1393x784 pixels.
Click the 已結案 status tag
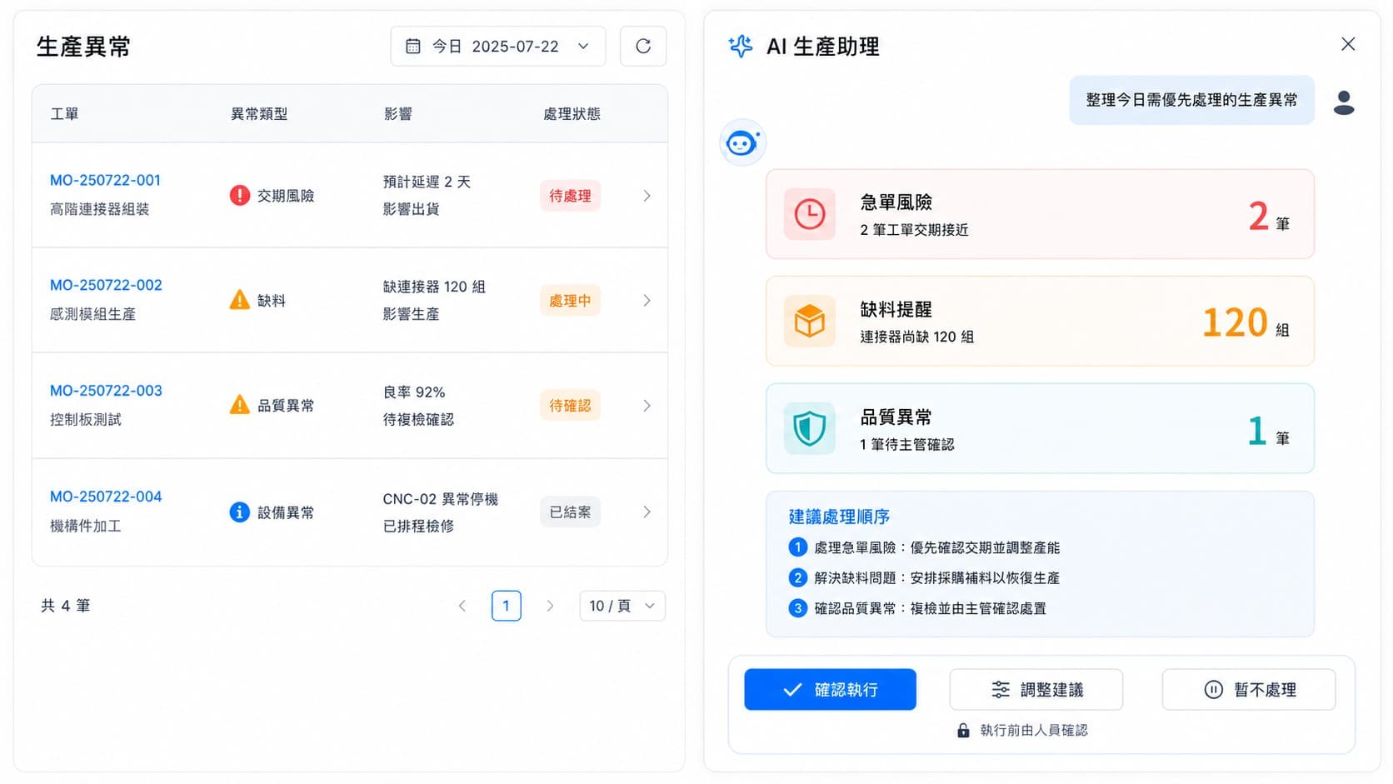[570, 512]
